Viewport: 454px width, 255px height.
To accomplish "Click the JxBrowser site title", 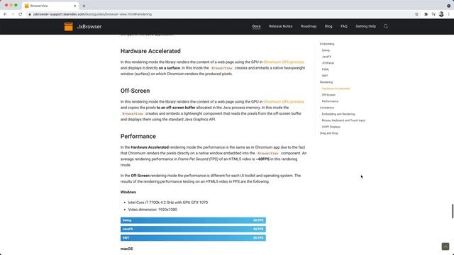I will [x=89, y=27].
